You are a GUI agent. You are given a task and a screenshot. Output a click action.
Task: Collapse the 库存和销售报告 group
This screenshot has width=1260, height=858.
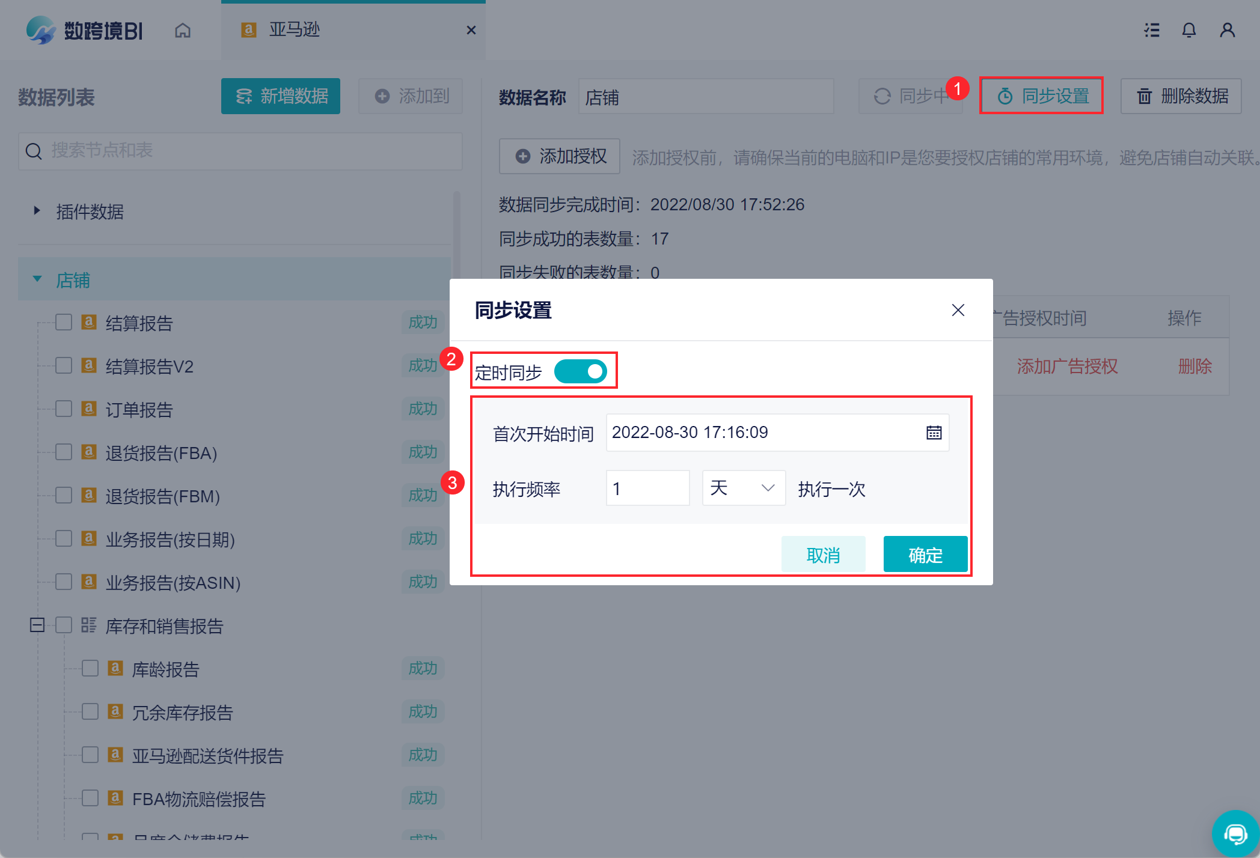click(37, 625)
